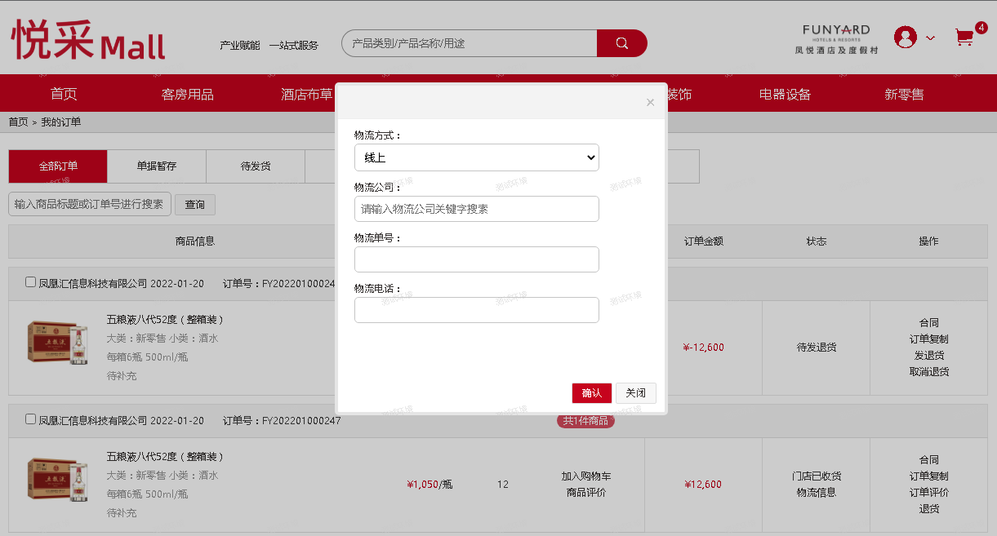Focus the 物流公司 search field
997x536 pixels.
pos(477,209)
